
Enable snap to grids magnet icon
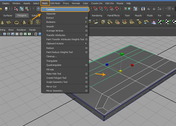point(95,9)
